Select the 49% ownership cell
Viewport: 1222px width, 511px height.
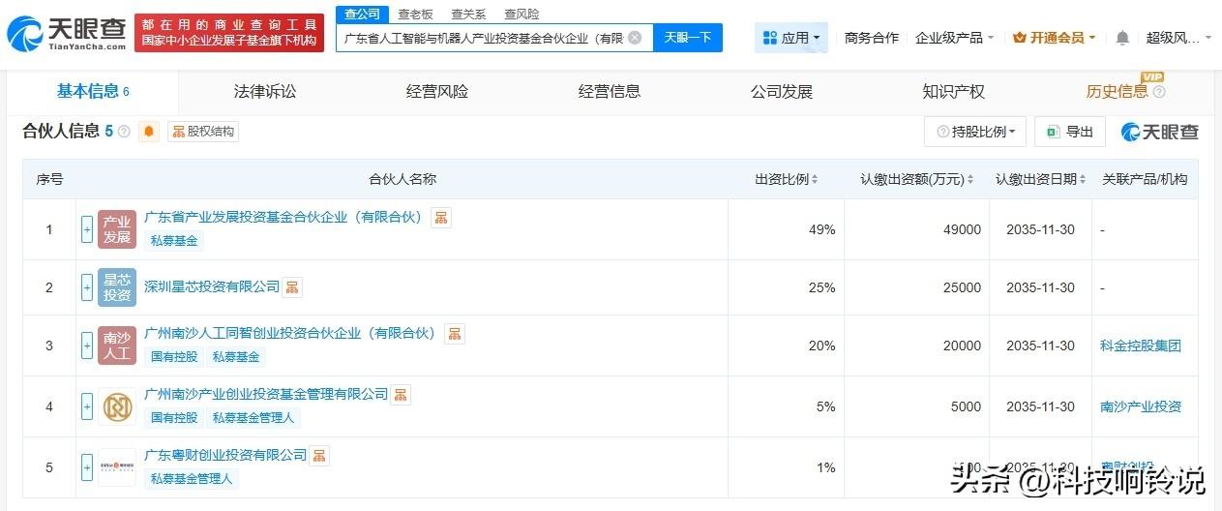pyautogui.click(x=786, y=229)
